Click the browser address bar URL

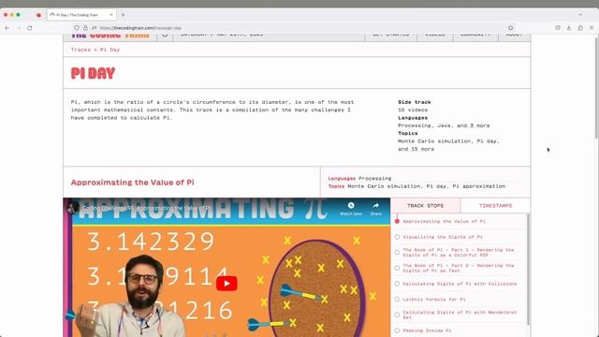(140, 28)
